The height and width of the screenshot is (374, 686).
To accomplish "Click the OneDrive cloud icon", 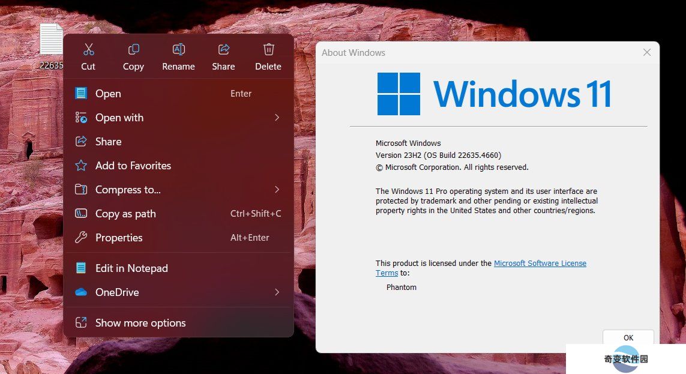I will coord(81,292).
